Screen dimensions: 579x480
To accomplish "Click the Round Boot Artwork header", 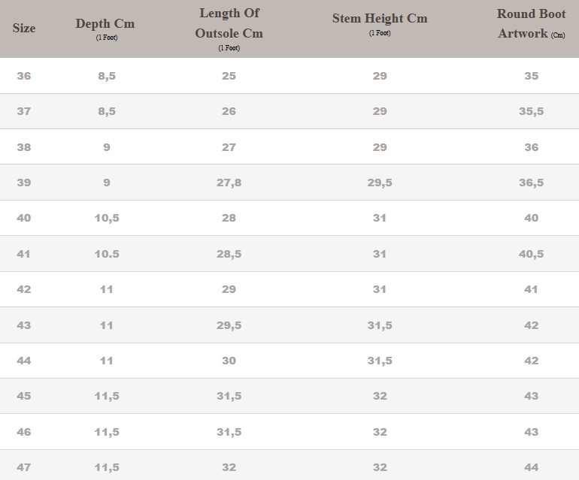I will click(x=532, y=24).
